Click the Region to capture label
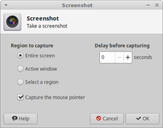This screenshot has height=128, width=163. click(32, 46)
